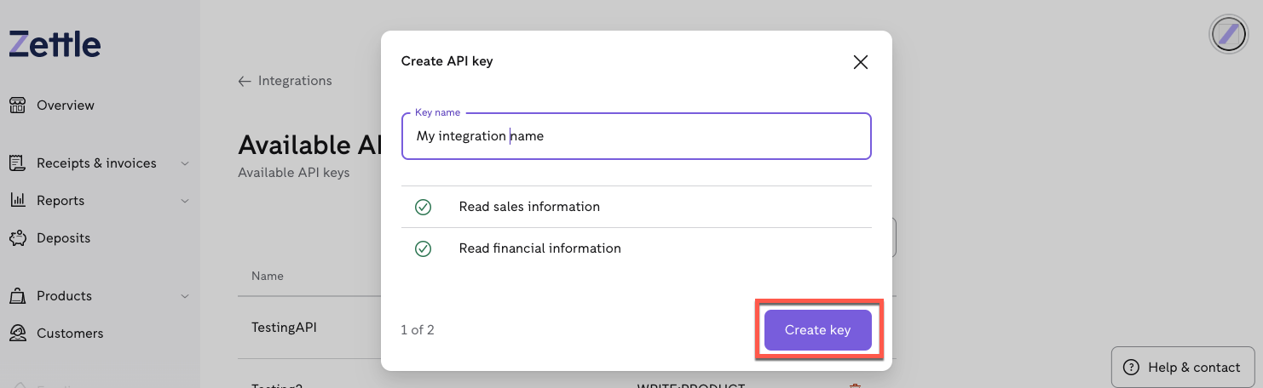1263x388 pixels.
Task: Go to Overview in the sidebar
Action: point(65,106)
